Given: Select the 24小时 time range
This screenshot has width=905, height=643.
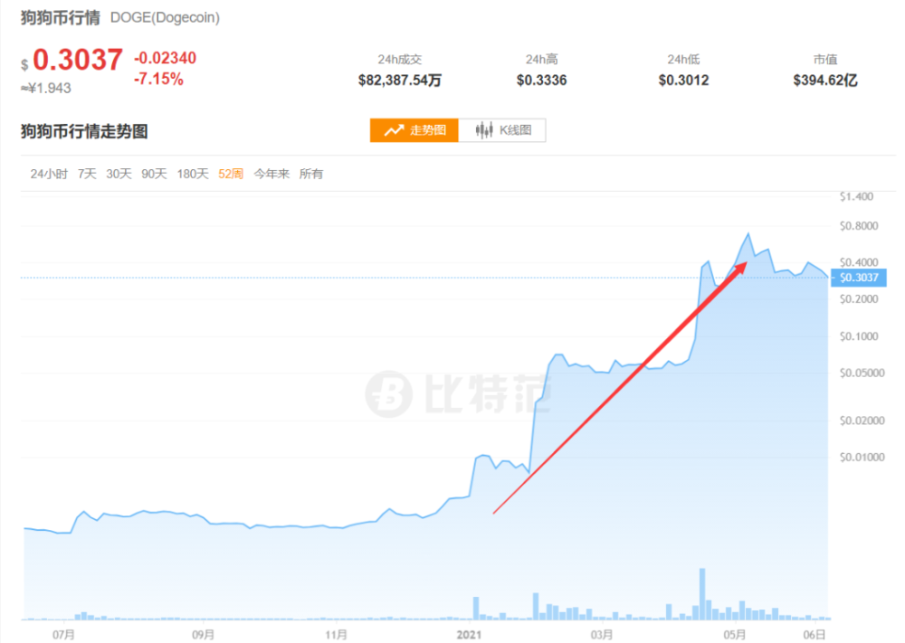Looking at the screenshot, I should coord(49,174).
